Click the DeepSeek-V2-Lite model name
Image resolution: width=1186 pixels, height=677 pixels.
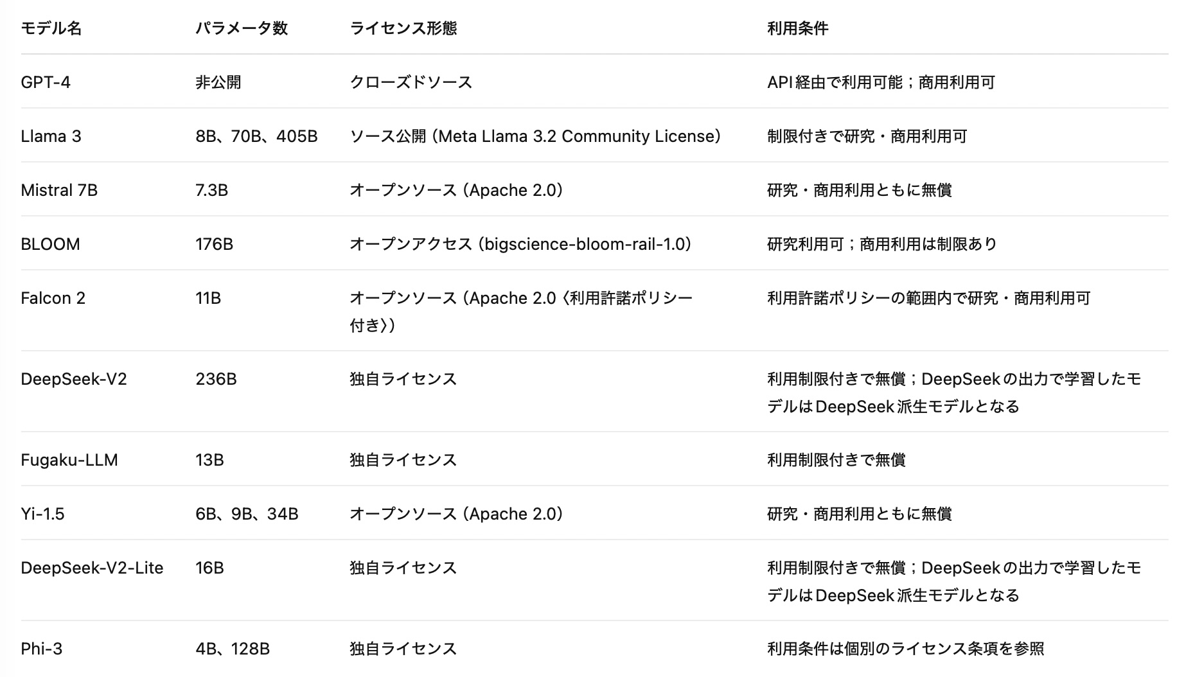92,568
